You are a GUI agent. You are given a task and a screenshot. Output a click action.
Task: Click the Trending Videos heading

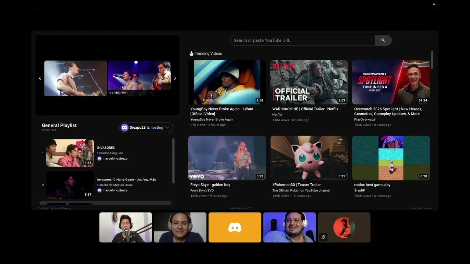(x=208, y=54)
